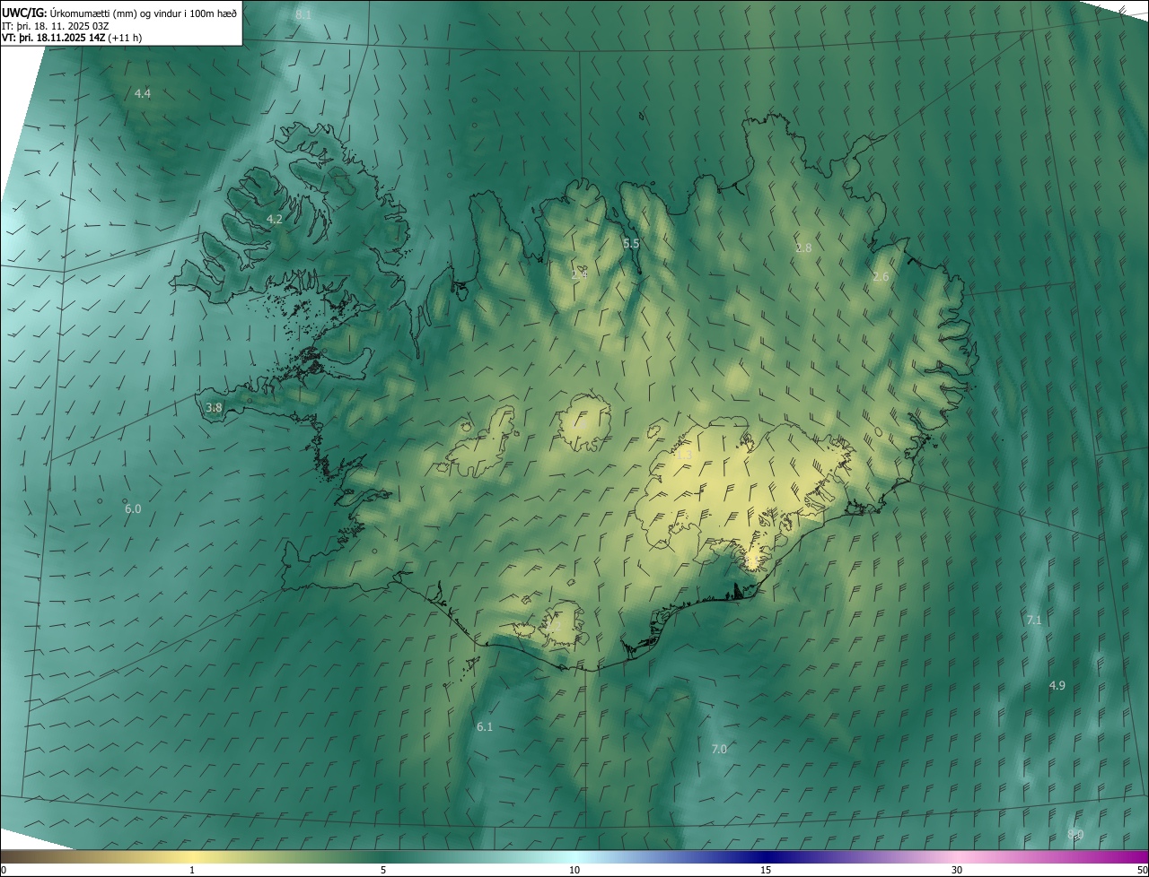
Task: Click the 15 tick on the color scale
Action: [766, 870]
